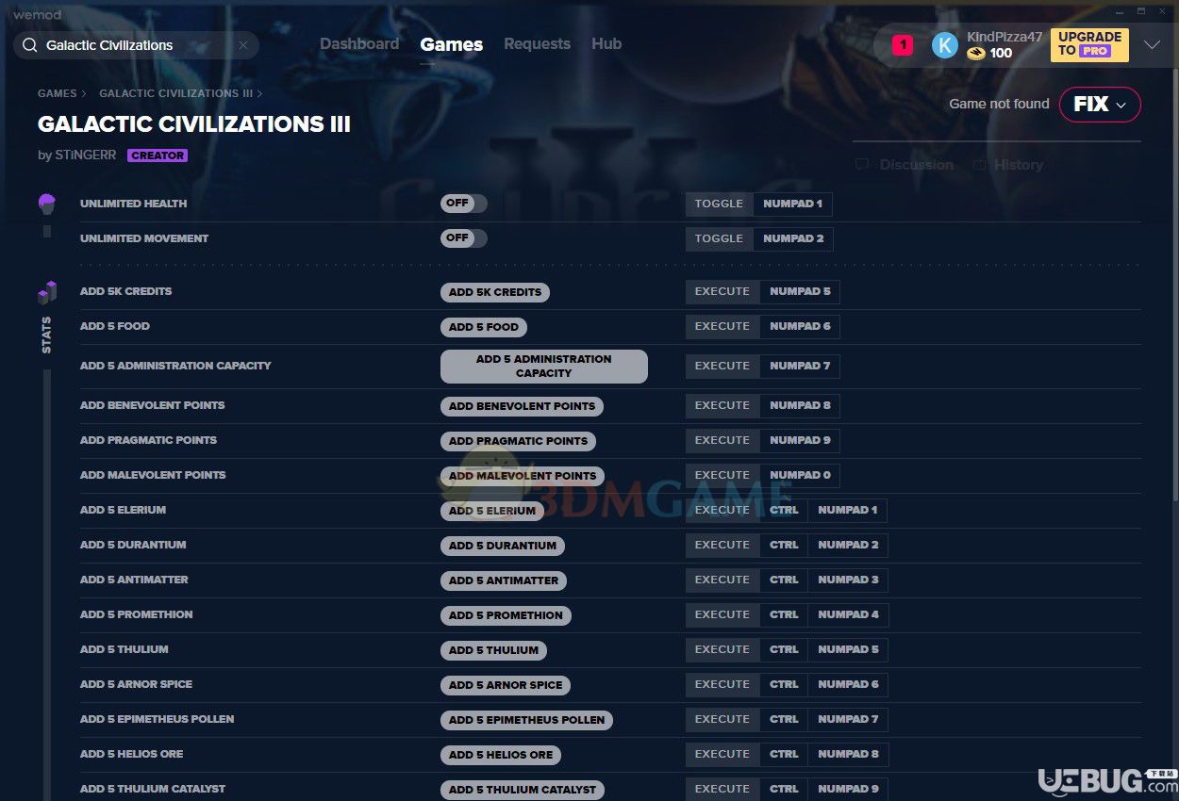The image size is (1179, 801).
Task: Click CTRL key for Add 5 Elerium
Action: [784, 510]
